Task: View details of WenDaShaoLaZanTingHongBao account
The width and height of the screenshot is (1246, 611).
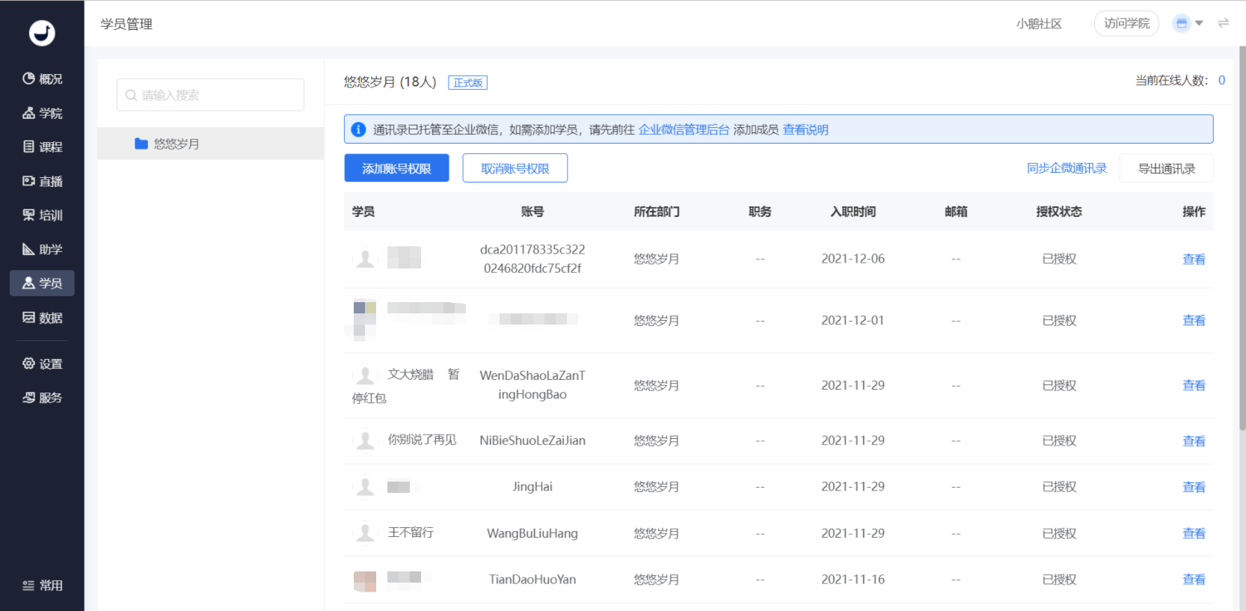Action: (x=1194, y=386)
